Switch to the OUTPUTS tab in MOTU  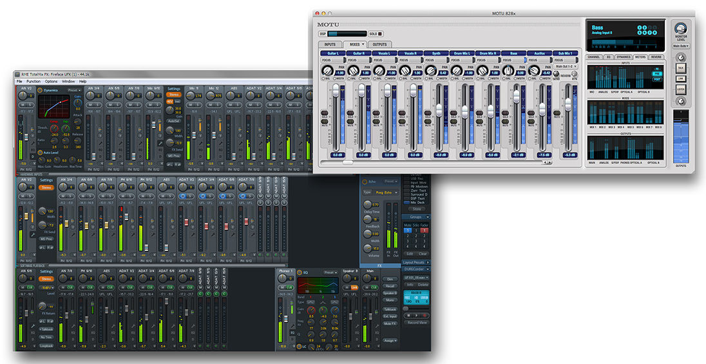pos(379,44)
